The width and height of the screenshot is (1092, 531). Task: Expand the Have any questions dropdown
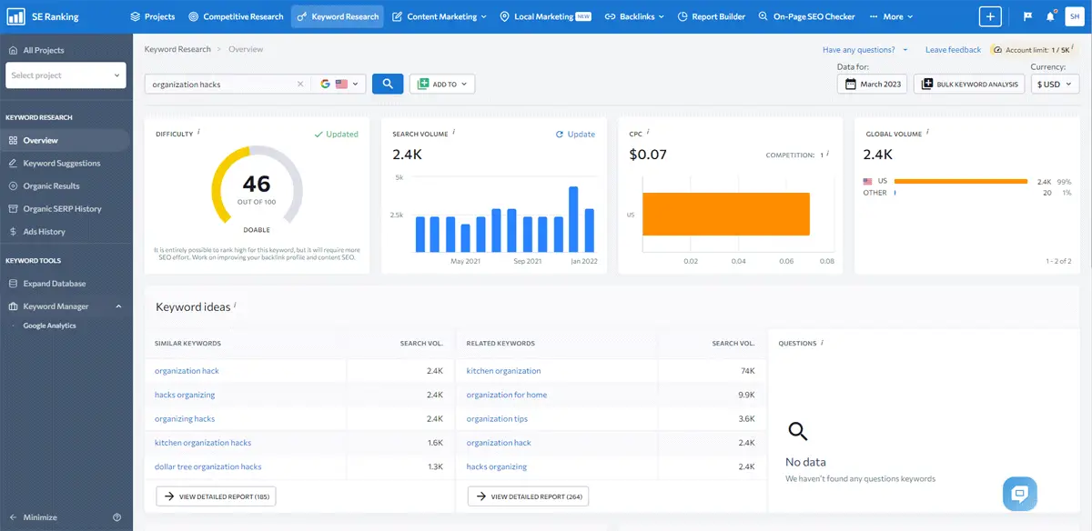point(864,50)
